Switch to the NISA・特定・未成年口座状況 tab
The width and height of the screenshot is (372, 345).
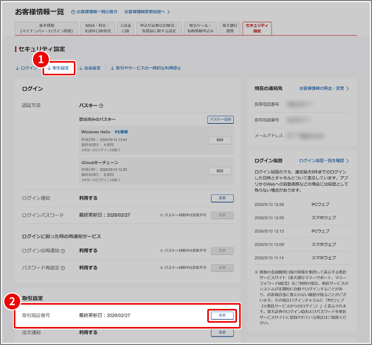point(97,28)
